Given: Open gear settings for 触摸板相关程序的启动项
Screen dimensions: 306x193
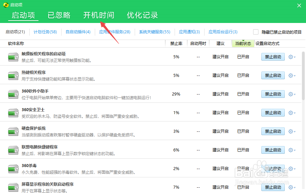Looking at the screenshot, I should point(292,57).
